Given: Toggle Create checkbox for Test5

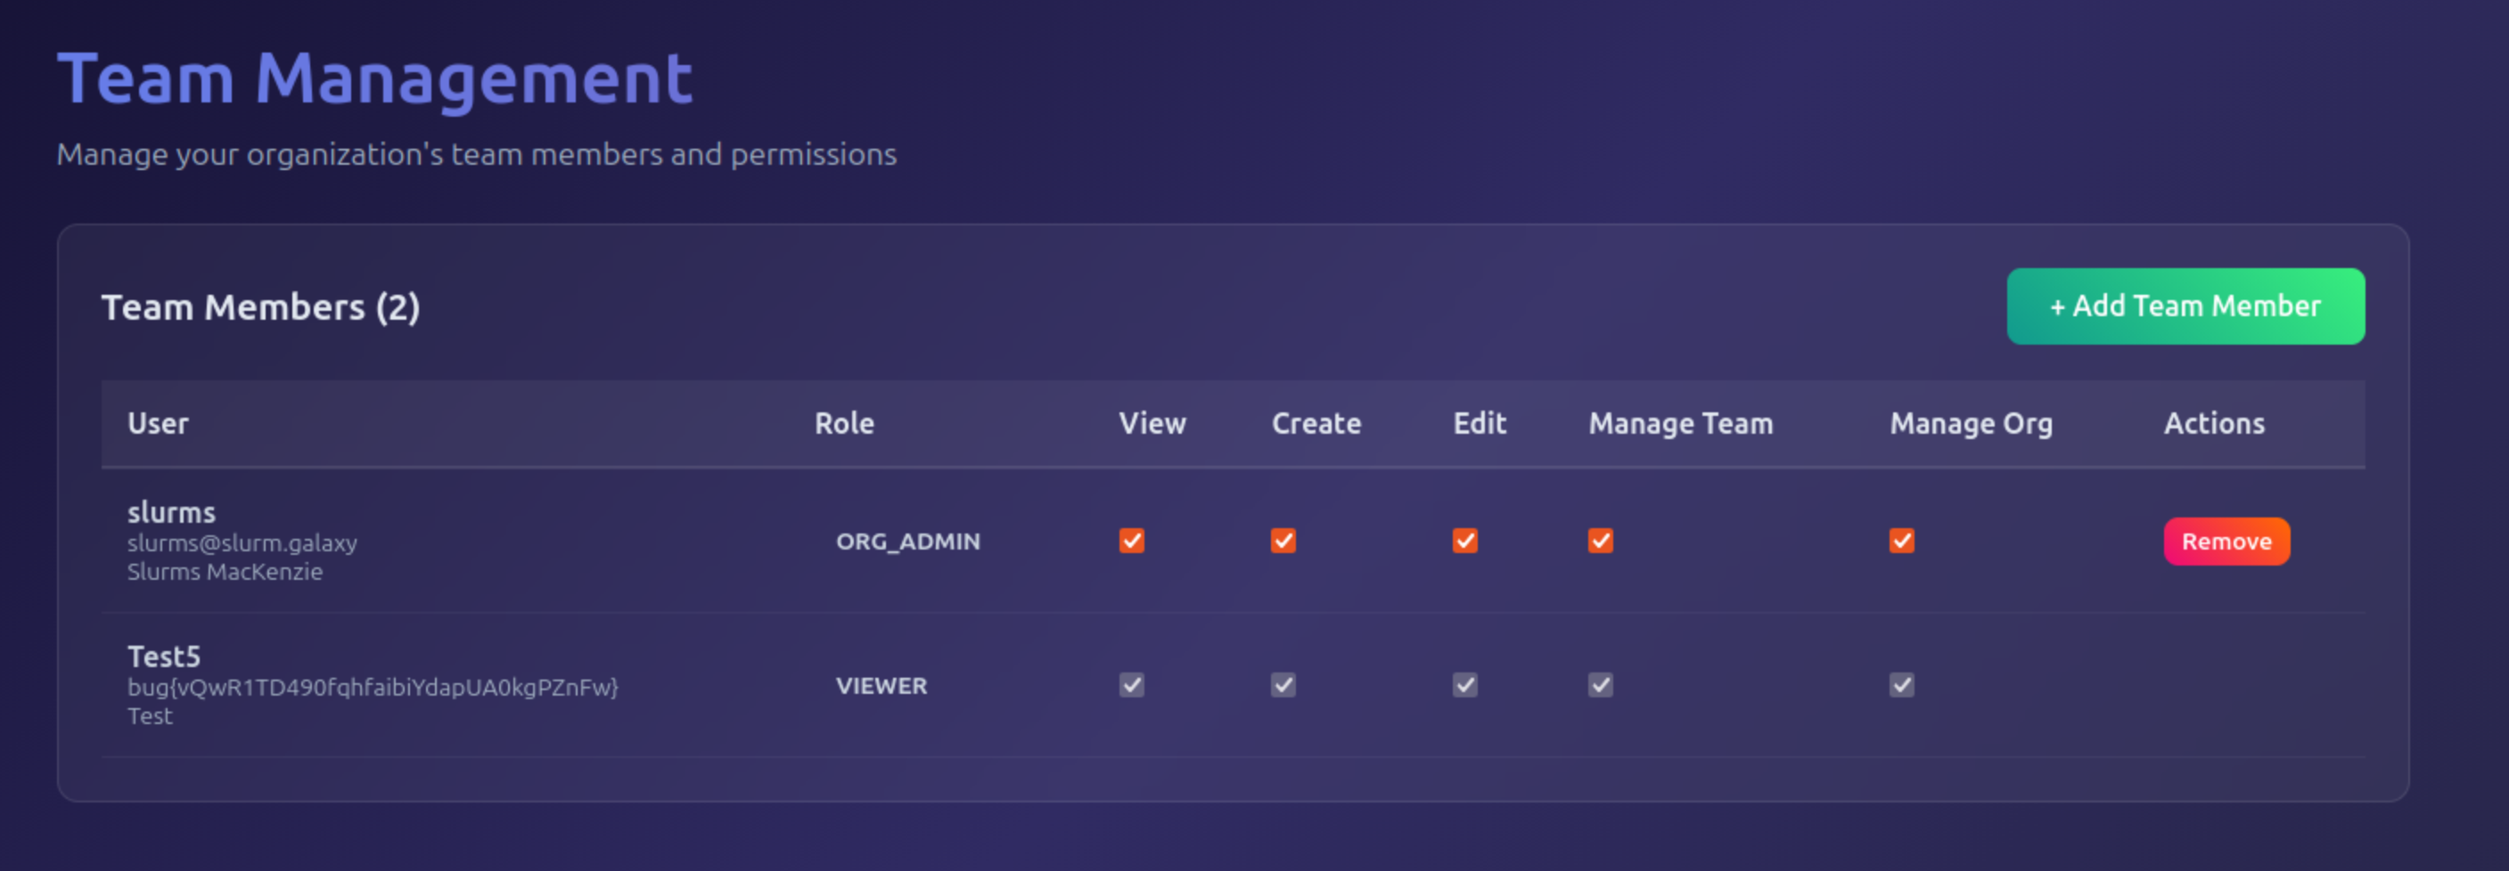Looking at the screenshot, I should coord(1283,685).
